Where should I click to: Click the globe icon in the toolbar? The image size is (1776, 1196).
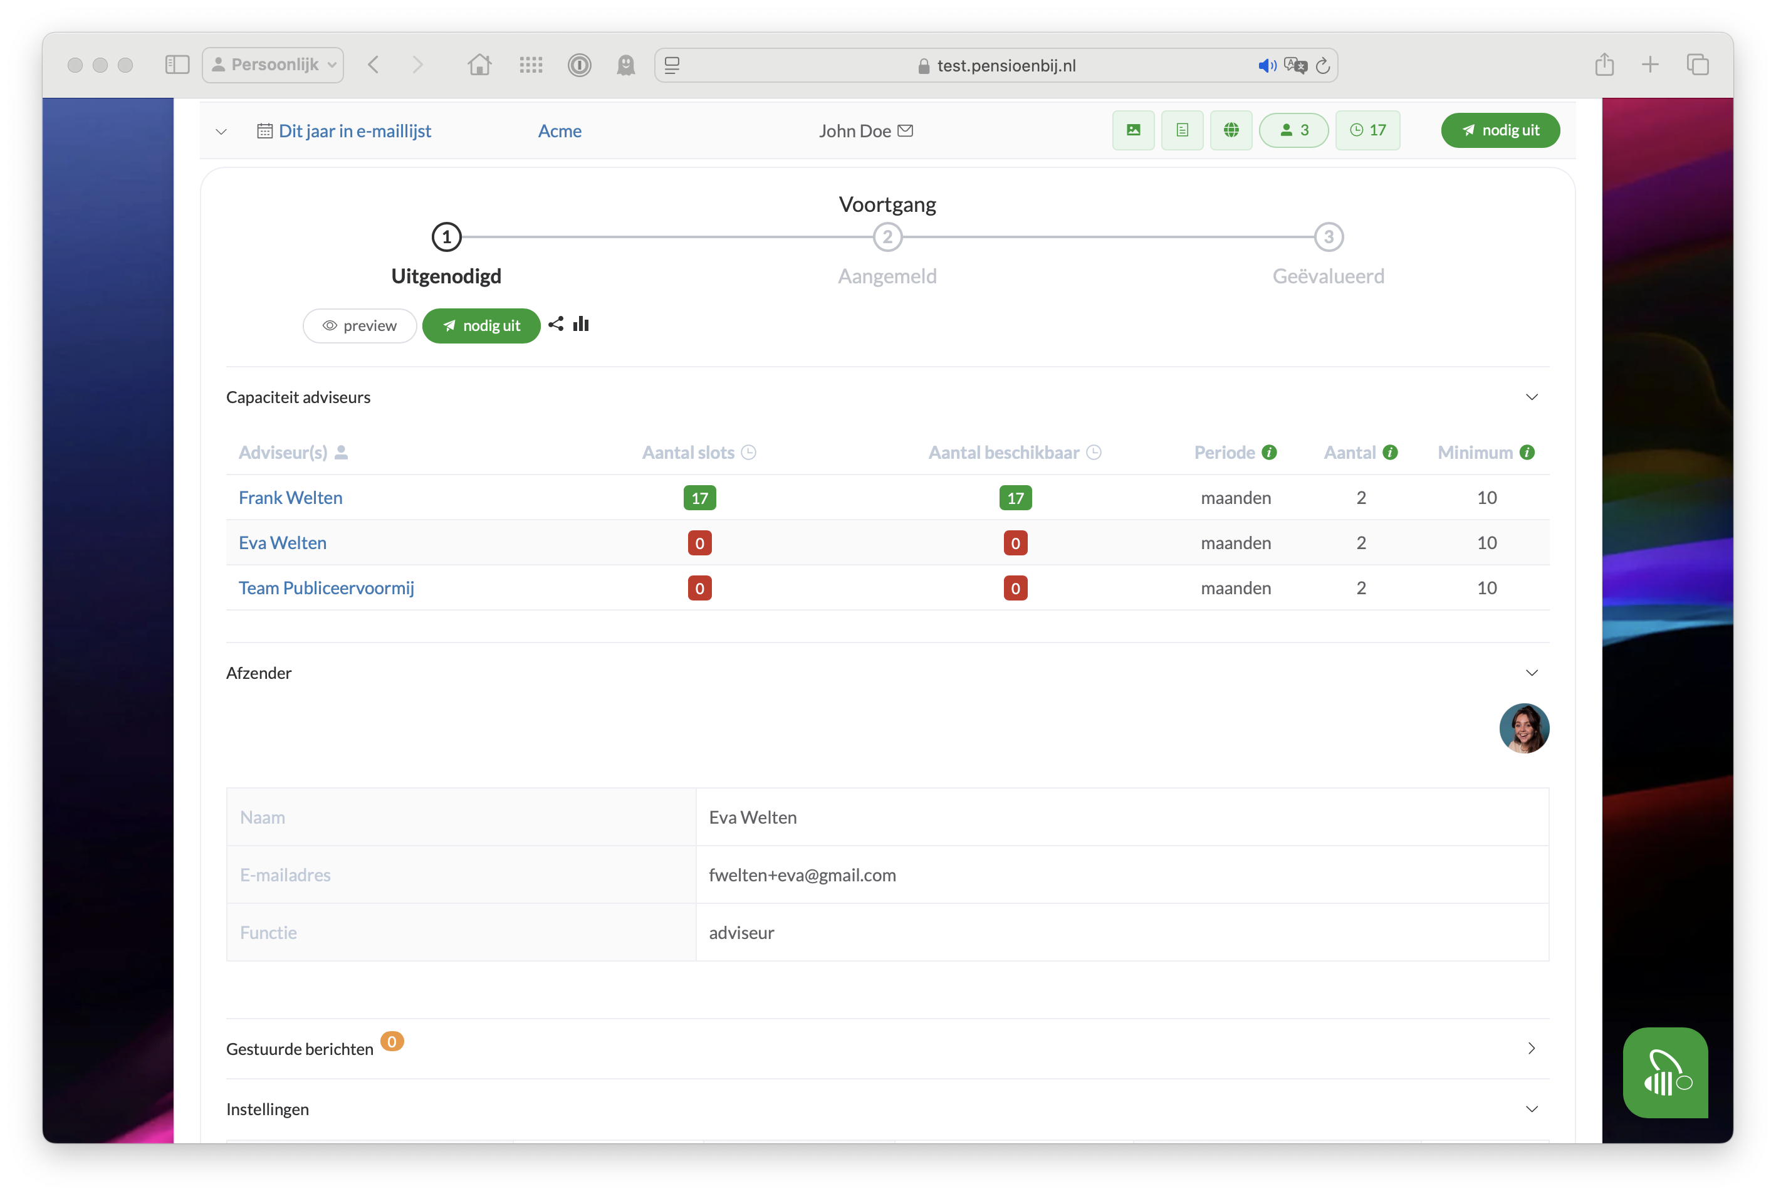1231,130
